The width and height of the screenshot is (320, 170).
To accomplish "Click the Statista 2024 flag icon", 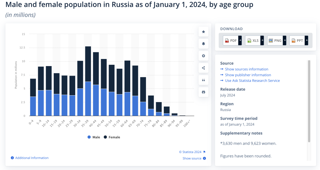I will (x=204, y=152).
